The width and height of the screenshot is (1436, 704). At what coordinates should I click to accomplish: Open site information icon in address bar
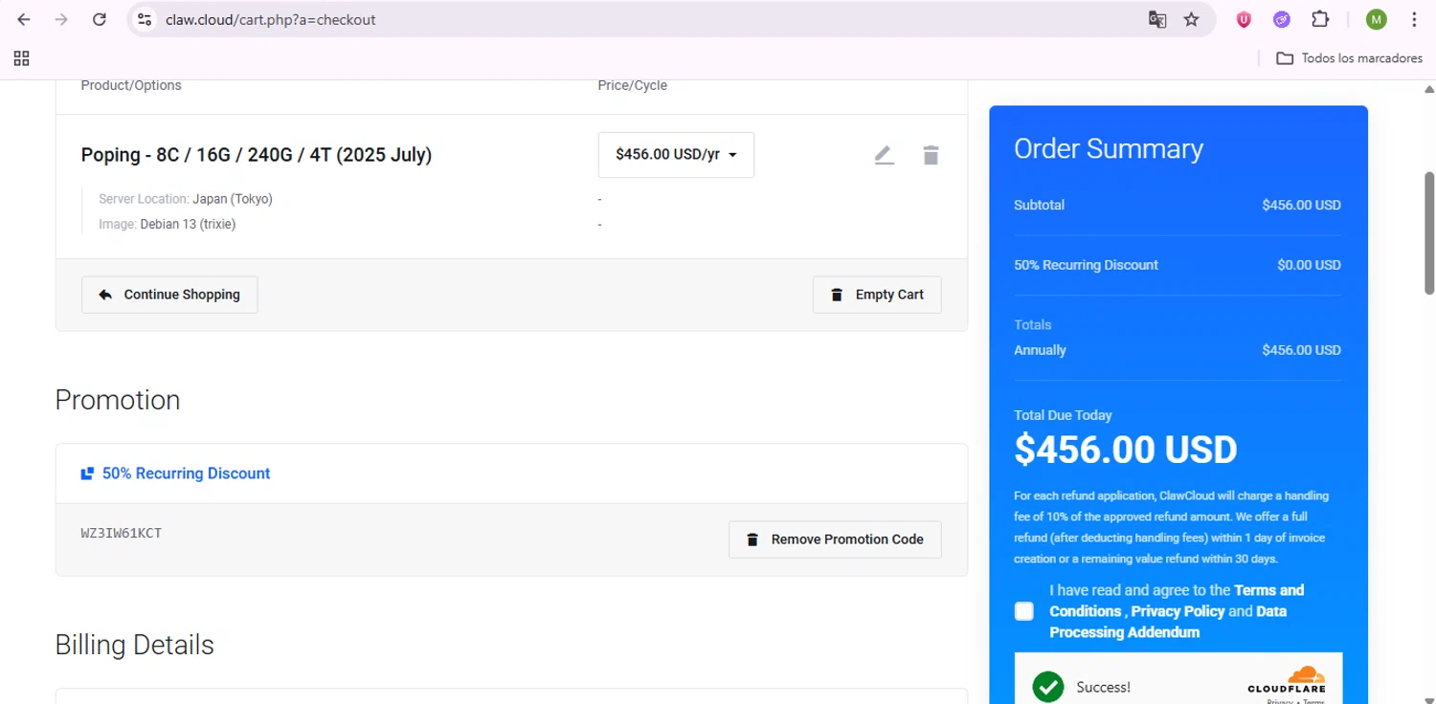[x=145, y=19]
